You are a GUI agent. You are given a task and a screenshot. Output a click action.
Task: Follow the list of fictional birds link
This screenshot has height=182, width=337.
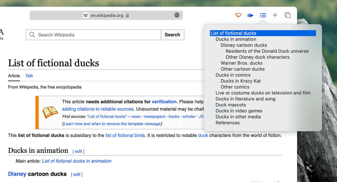pyautogui.click(x=125, y=135)
